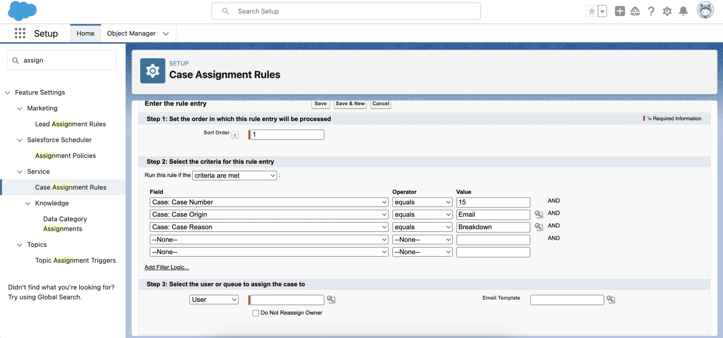Viewport: 723px width, 338px height.
Task: Open the Email Template lookup icon
Action: point(611,299)
